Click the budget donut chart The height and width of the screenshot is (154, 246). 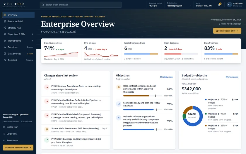point(193,116)
